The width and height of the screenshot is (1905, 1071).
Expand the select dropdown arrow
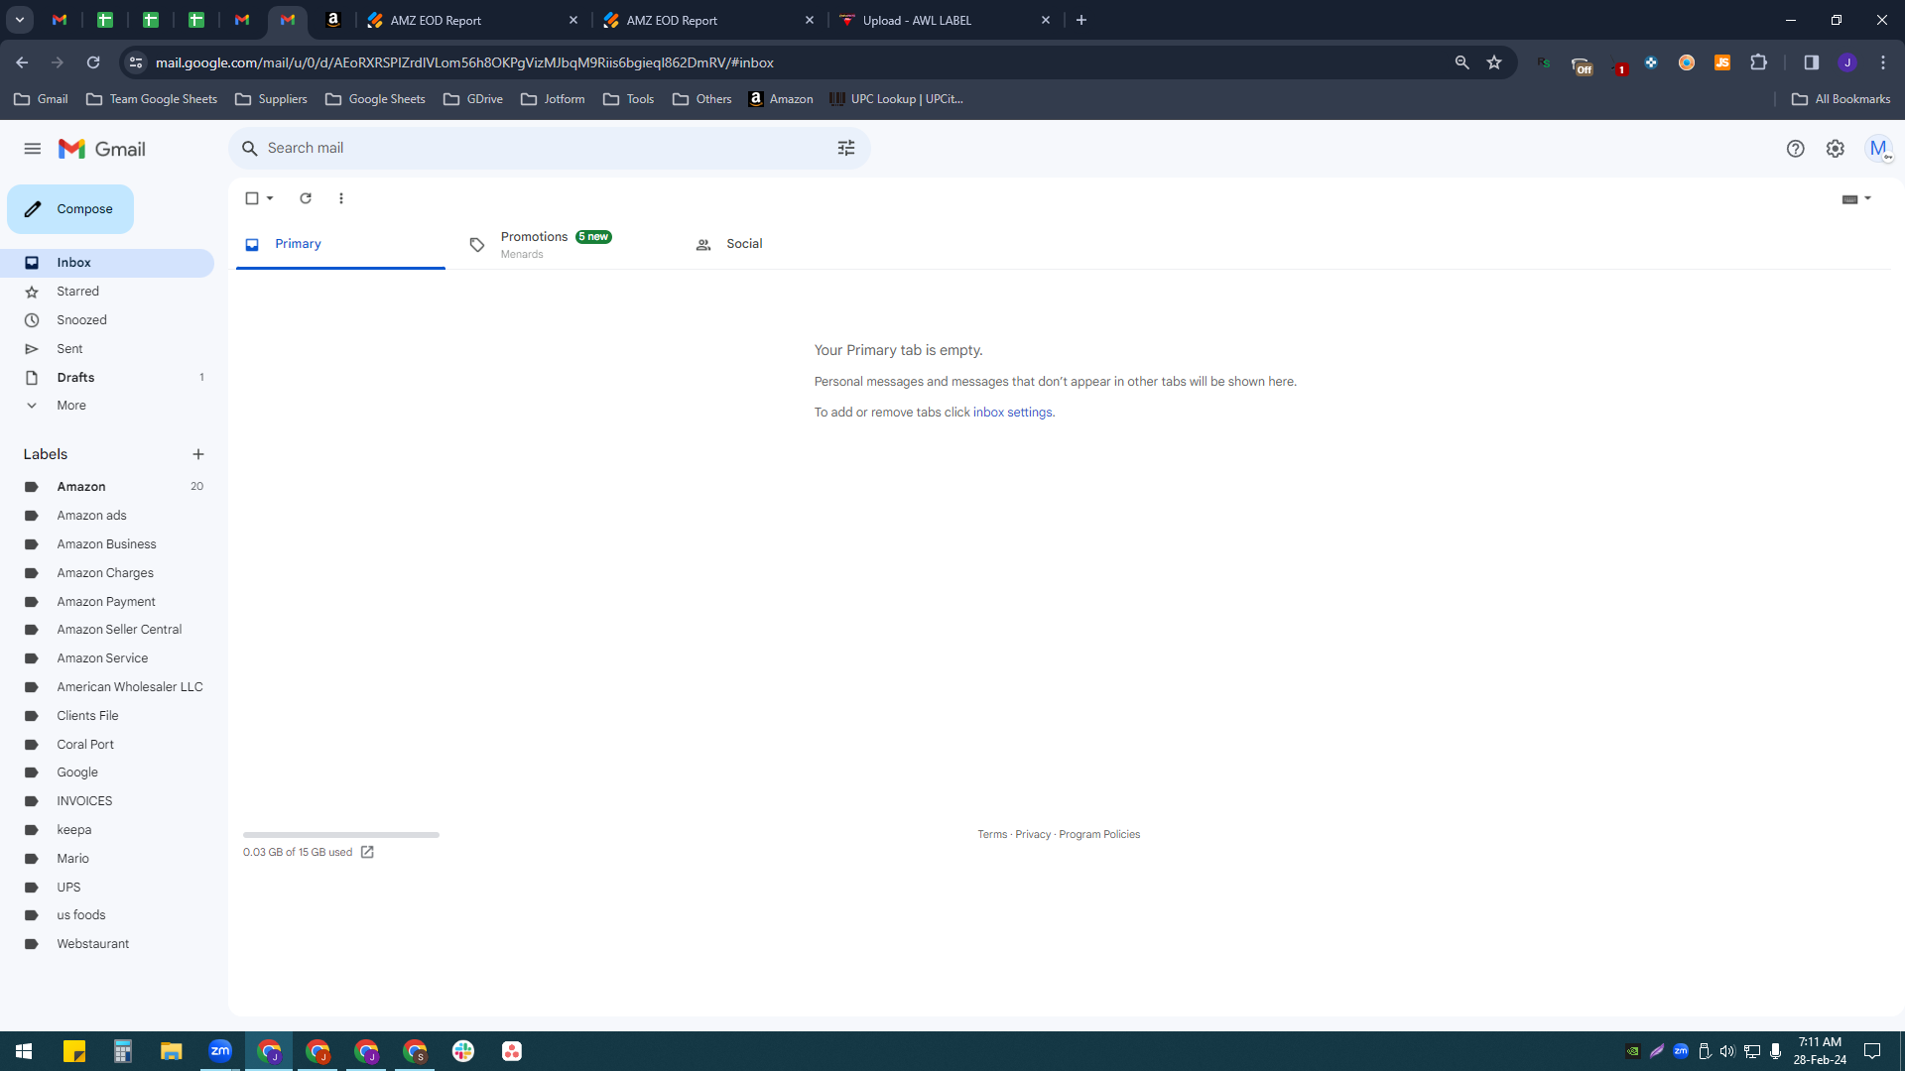(x=270, y=198)
